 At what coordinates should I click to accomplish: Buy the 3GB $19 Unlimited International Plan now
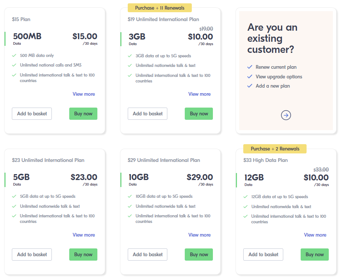[199, 113]
